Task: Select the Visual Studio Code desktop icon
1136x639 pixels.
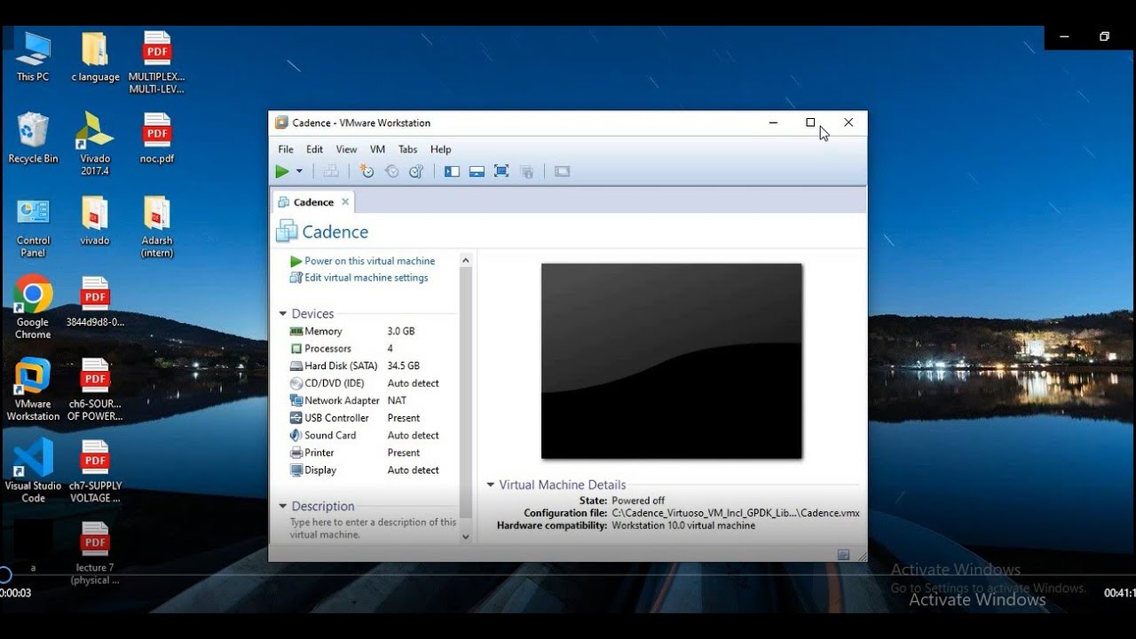Action: click(x=33, y=471)
